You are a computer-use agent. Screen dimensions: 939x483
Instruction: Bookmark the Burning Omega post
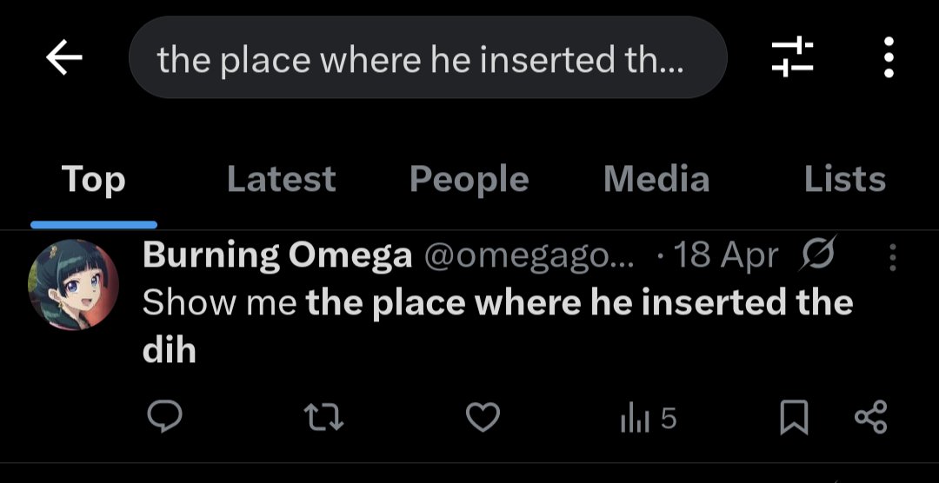[794, 417]
